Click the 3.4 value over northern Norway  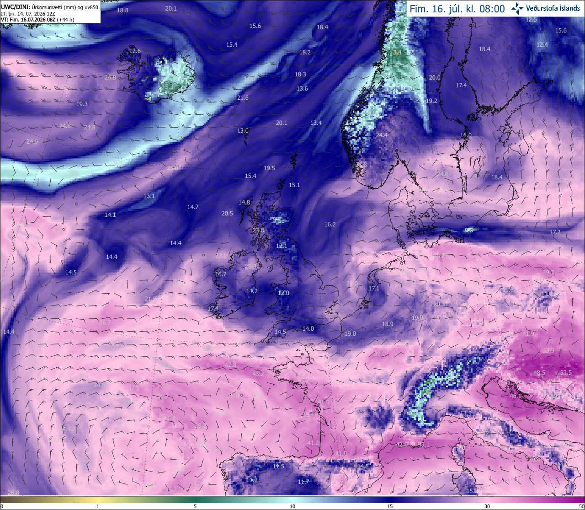coord(397,53)
